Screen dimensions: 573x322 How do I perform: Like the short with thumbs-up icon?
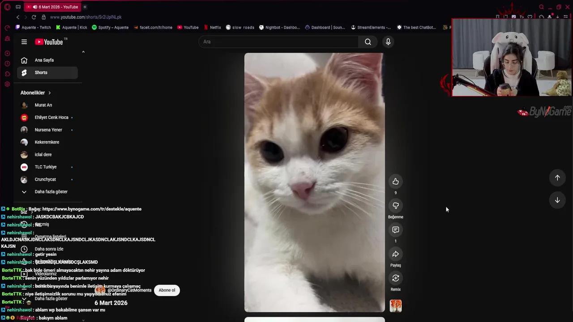point(395,181)
